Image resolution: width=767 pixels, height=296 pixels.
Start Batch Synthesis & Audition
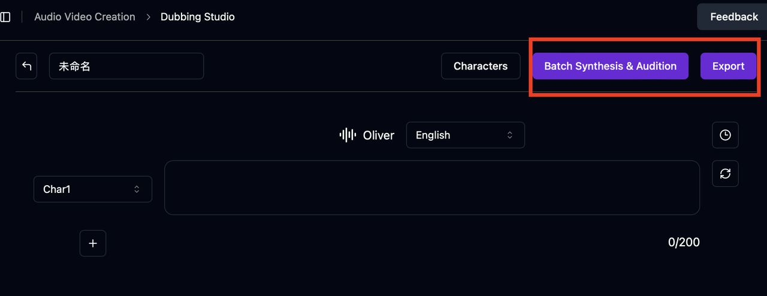click(x=610, y=66)
